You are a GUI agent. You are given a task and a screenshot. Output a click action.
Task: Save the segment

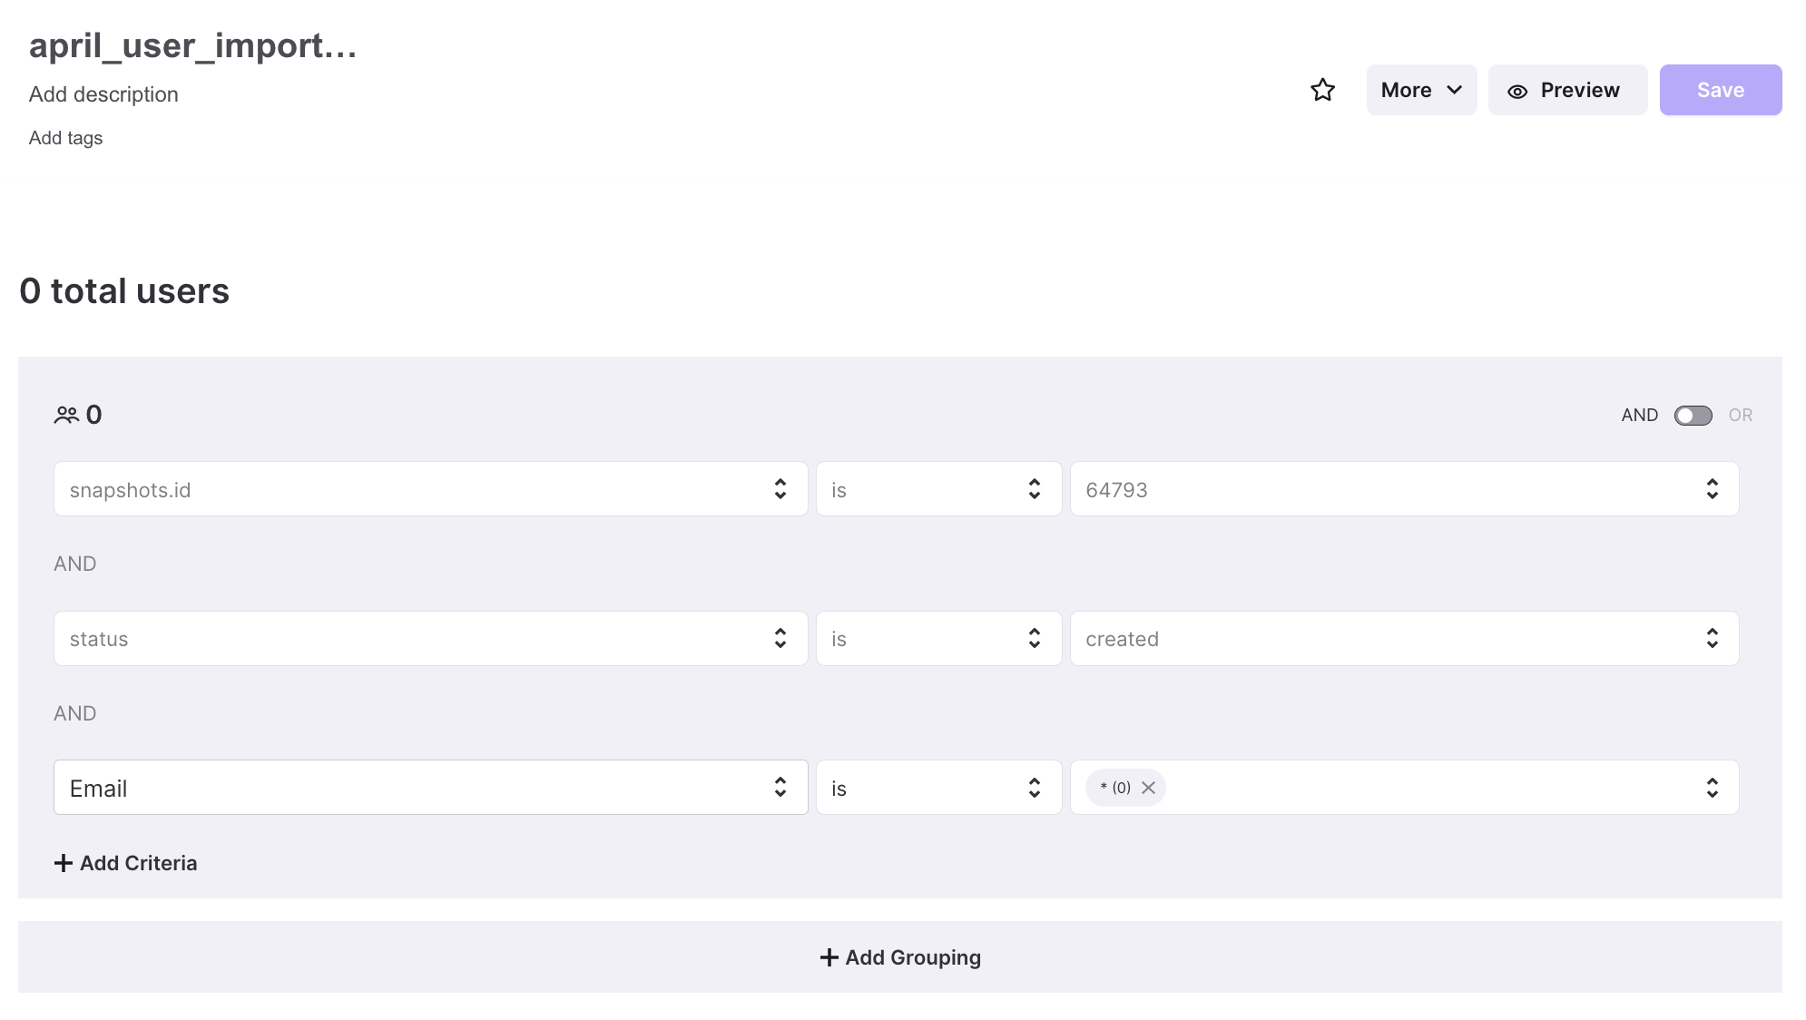point(1720,90)
